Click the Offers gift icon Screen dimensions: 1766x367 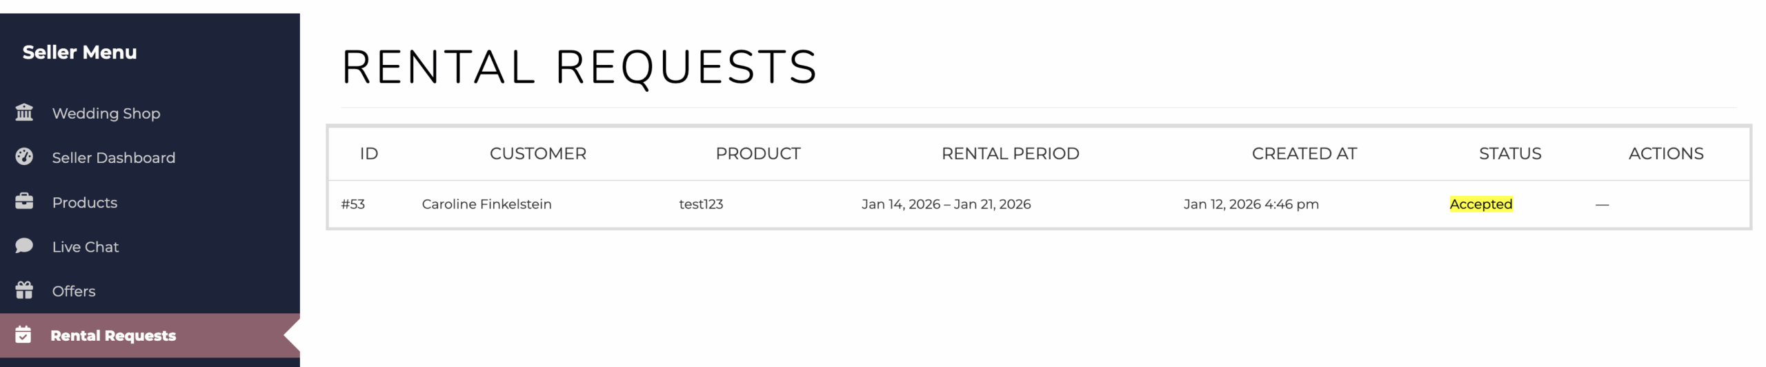click(24, 290)
